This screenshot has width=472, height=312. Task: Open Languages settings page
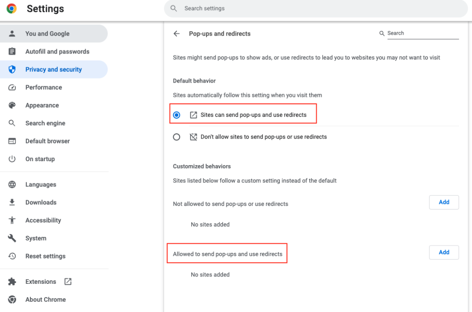click(x=41, y=185)
